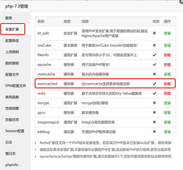This screenshot has width=183, height=170.
Task: Open the phpinfo tab
Action: point(12,165)
